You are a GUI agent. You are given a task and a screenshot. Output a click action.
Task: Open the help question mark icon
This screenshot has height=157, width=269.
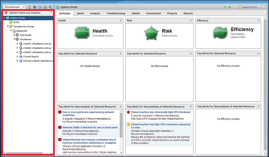[264, 7]
